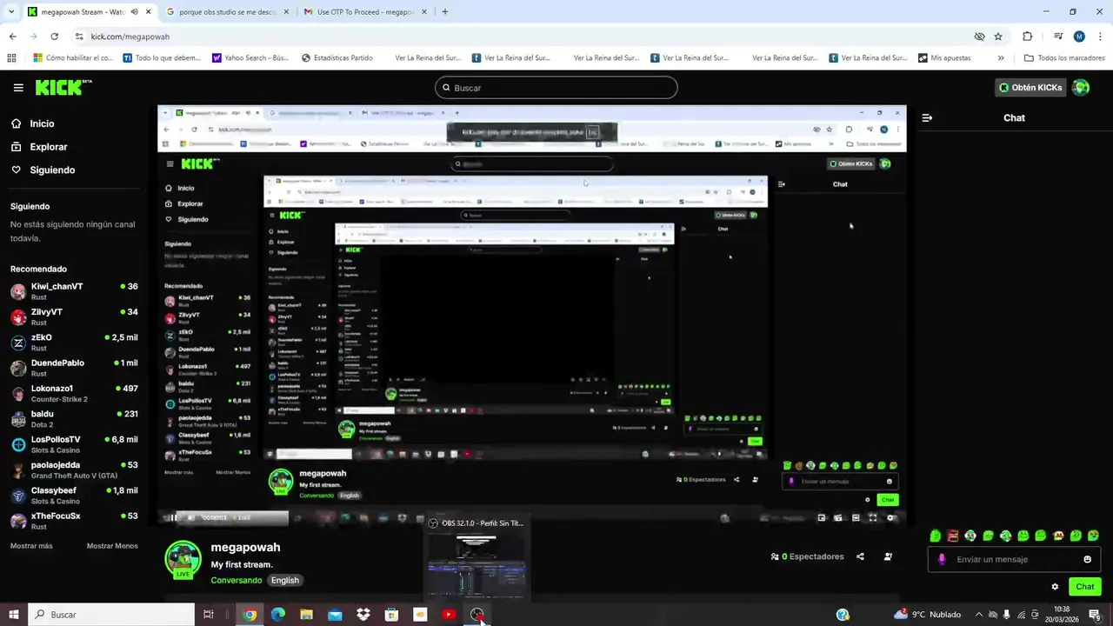Screen dimensions: 1113x626
Task: Open the Windows Start menu
Action: point(13,615)
